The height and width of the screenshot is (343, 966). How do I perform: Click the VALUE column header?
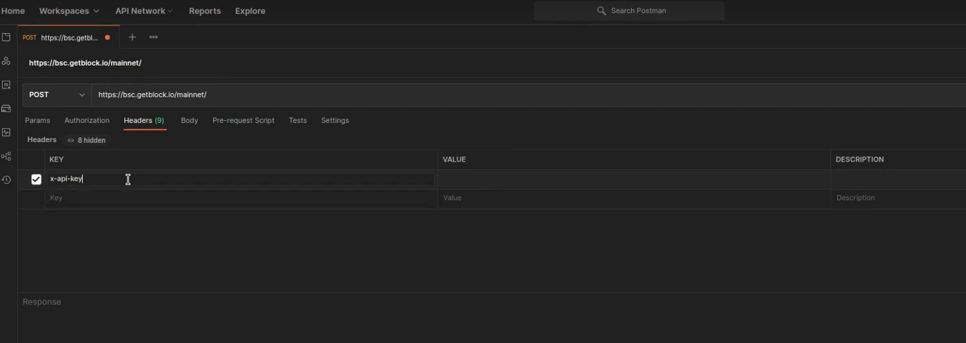click(x=454, y=159)
